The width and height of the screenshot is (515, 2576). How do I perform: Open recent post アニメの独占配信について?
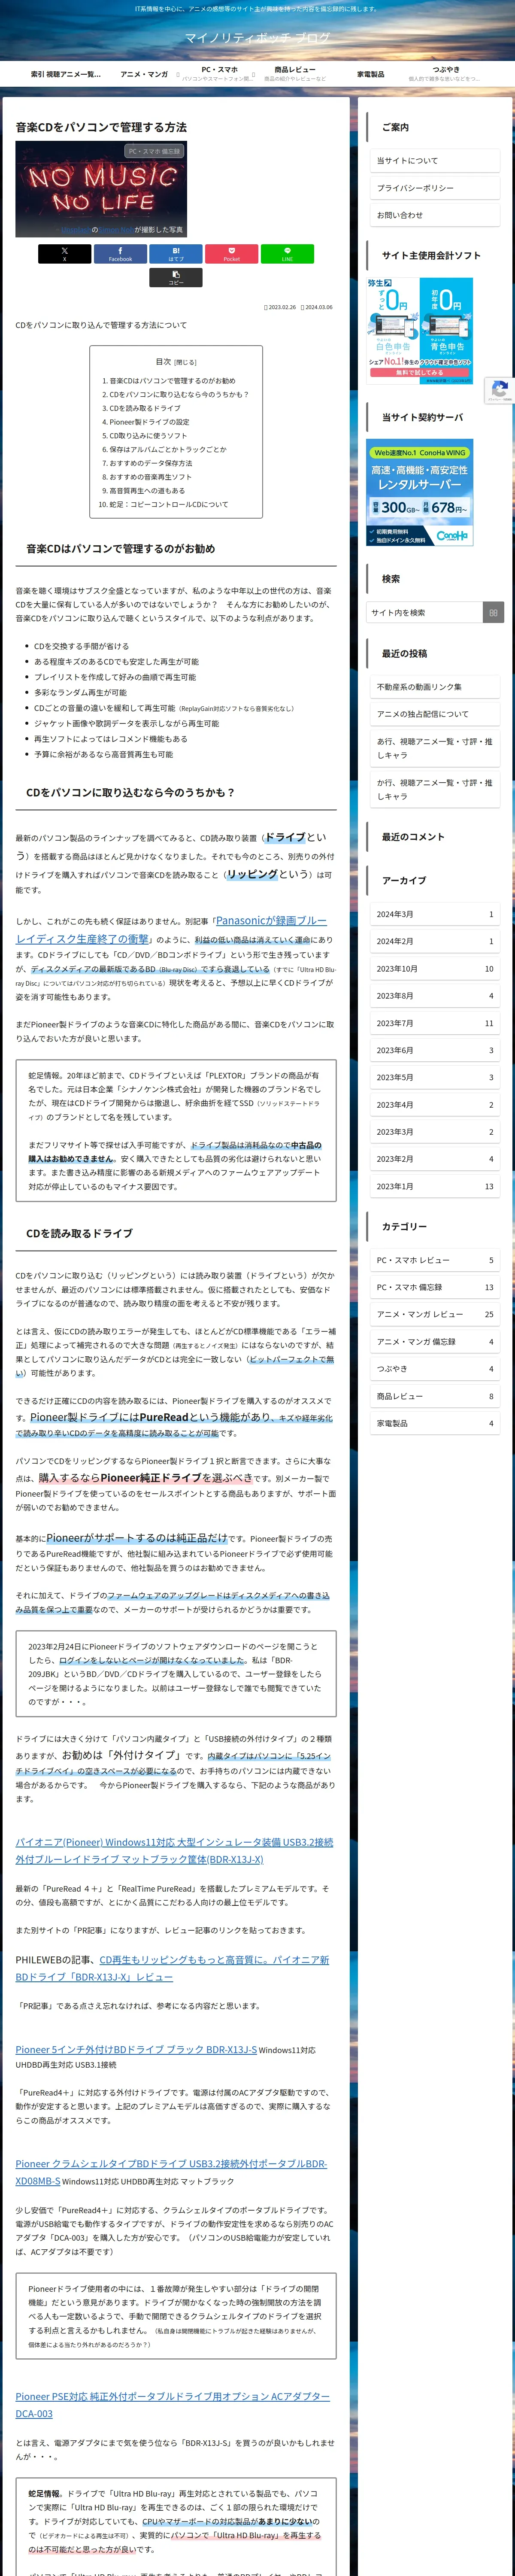tap(435, 714)
